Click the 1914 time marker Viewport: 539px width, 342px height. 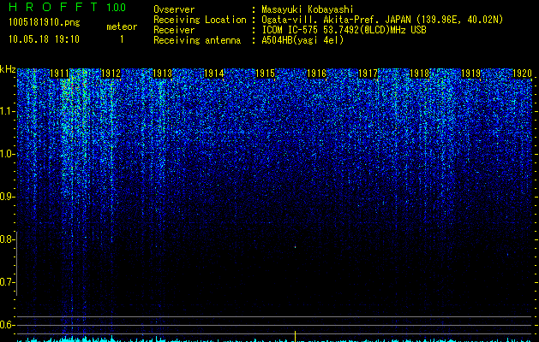pyautogui.click(x=214, y=74)
